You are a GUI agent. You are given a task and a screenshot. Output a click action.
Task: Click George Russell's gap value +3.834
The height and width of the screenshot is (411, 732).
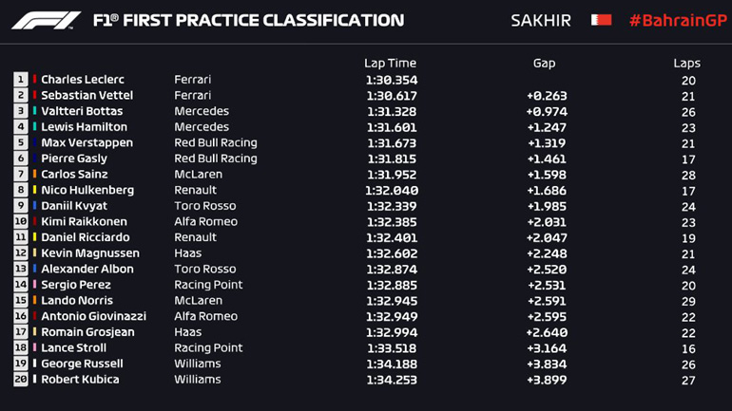coord(546,364)
